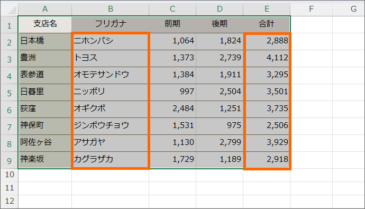Viewport: 365px width, 209px height.
Task: Select row 12 header
Action: pyautogui.click(x=10, y=202)
